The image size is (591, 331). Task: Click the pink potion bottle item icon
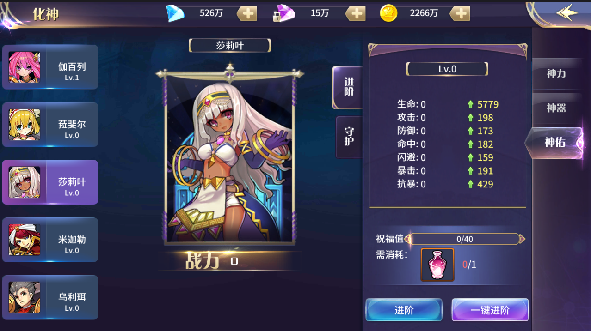pos(437,265)
